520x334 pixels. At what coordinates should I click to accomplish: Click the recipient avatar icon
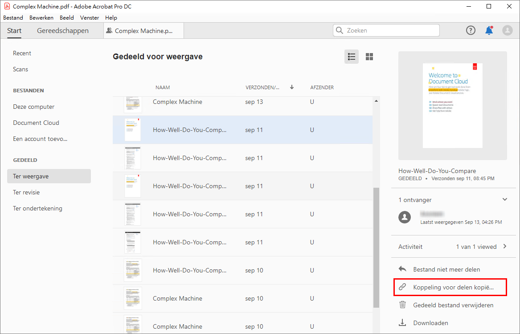pos(405,217)
